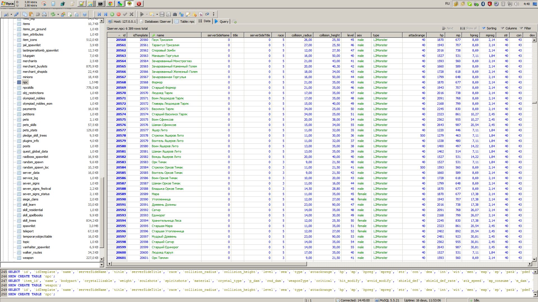The image size is (538, 302).
Task: Open the Session manager icon
Action: click(6, 14)
